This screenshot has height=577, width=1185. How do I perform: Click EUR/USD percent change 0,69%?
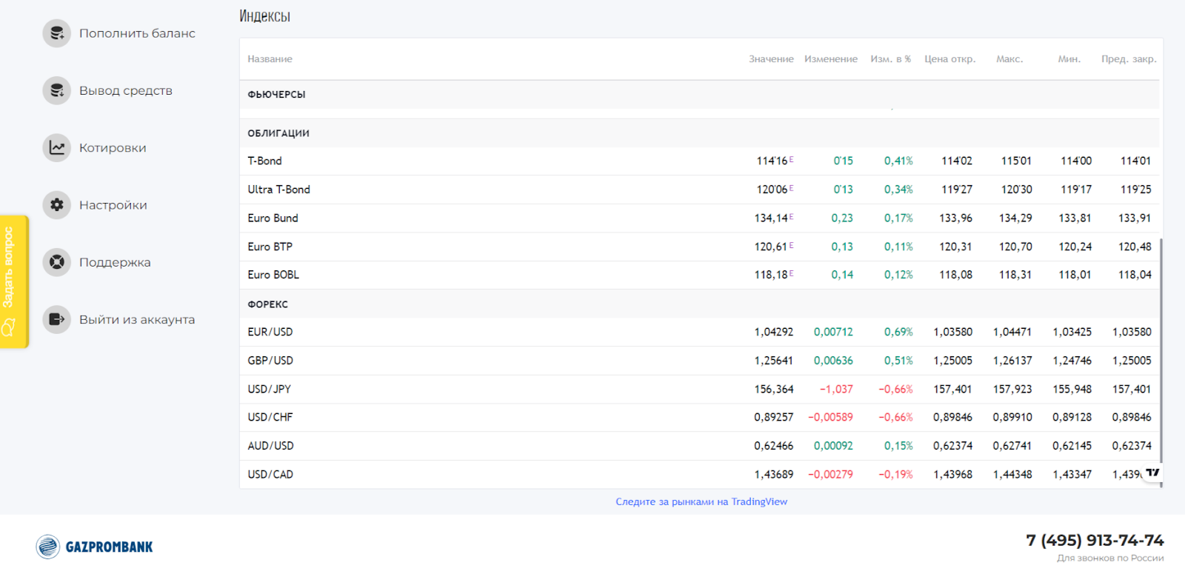(x=898, y=332)
